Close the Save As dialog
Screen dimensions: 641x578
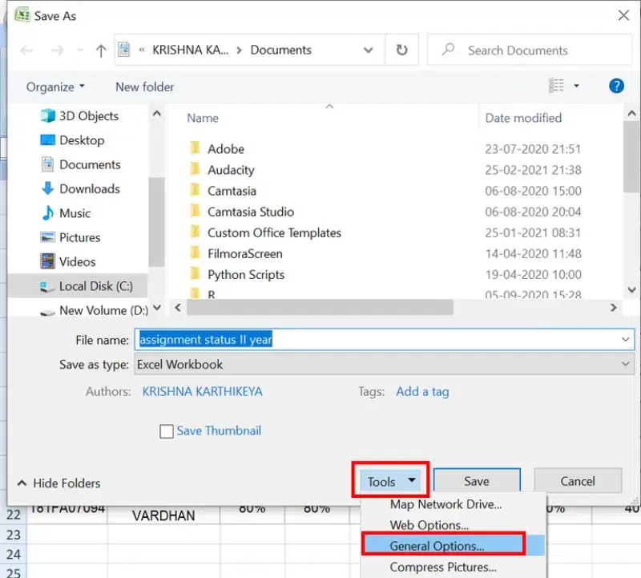tap(624, 15)
